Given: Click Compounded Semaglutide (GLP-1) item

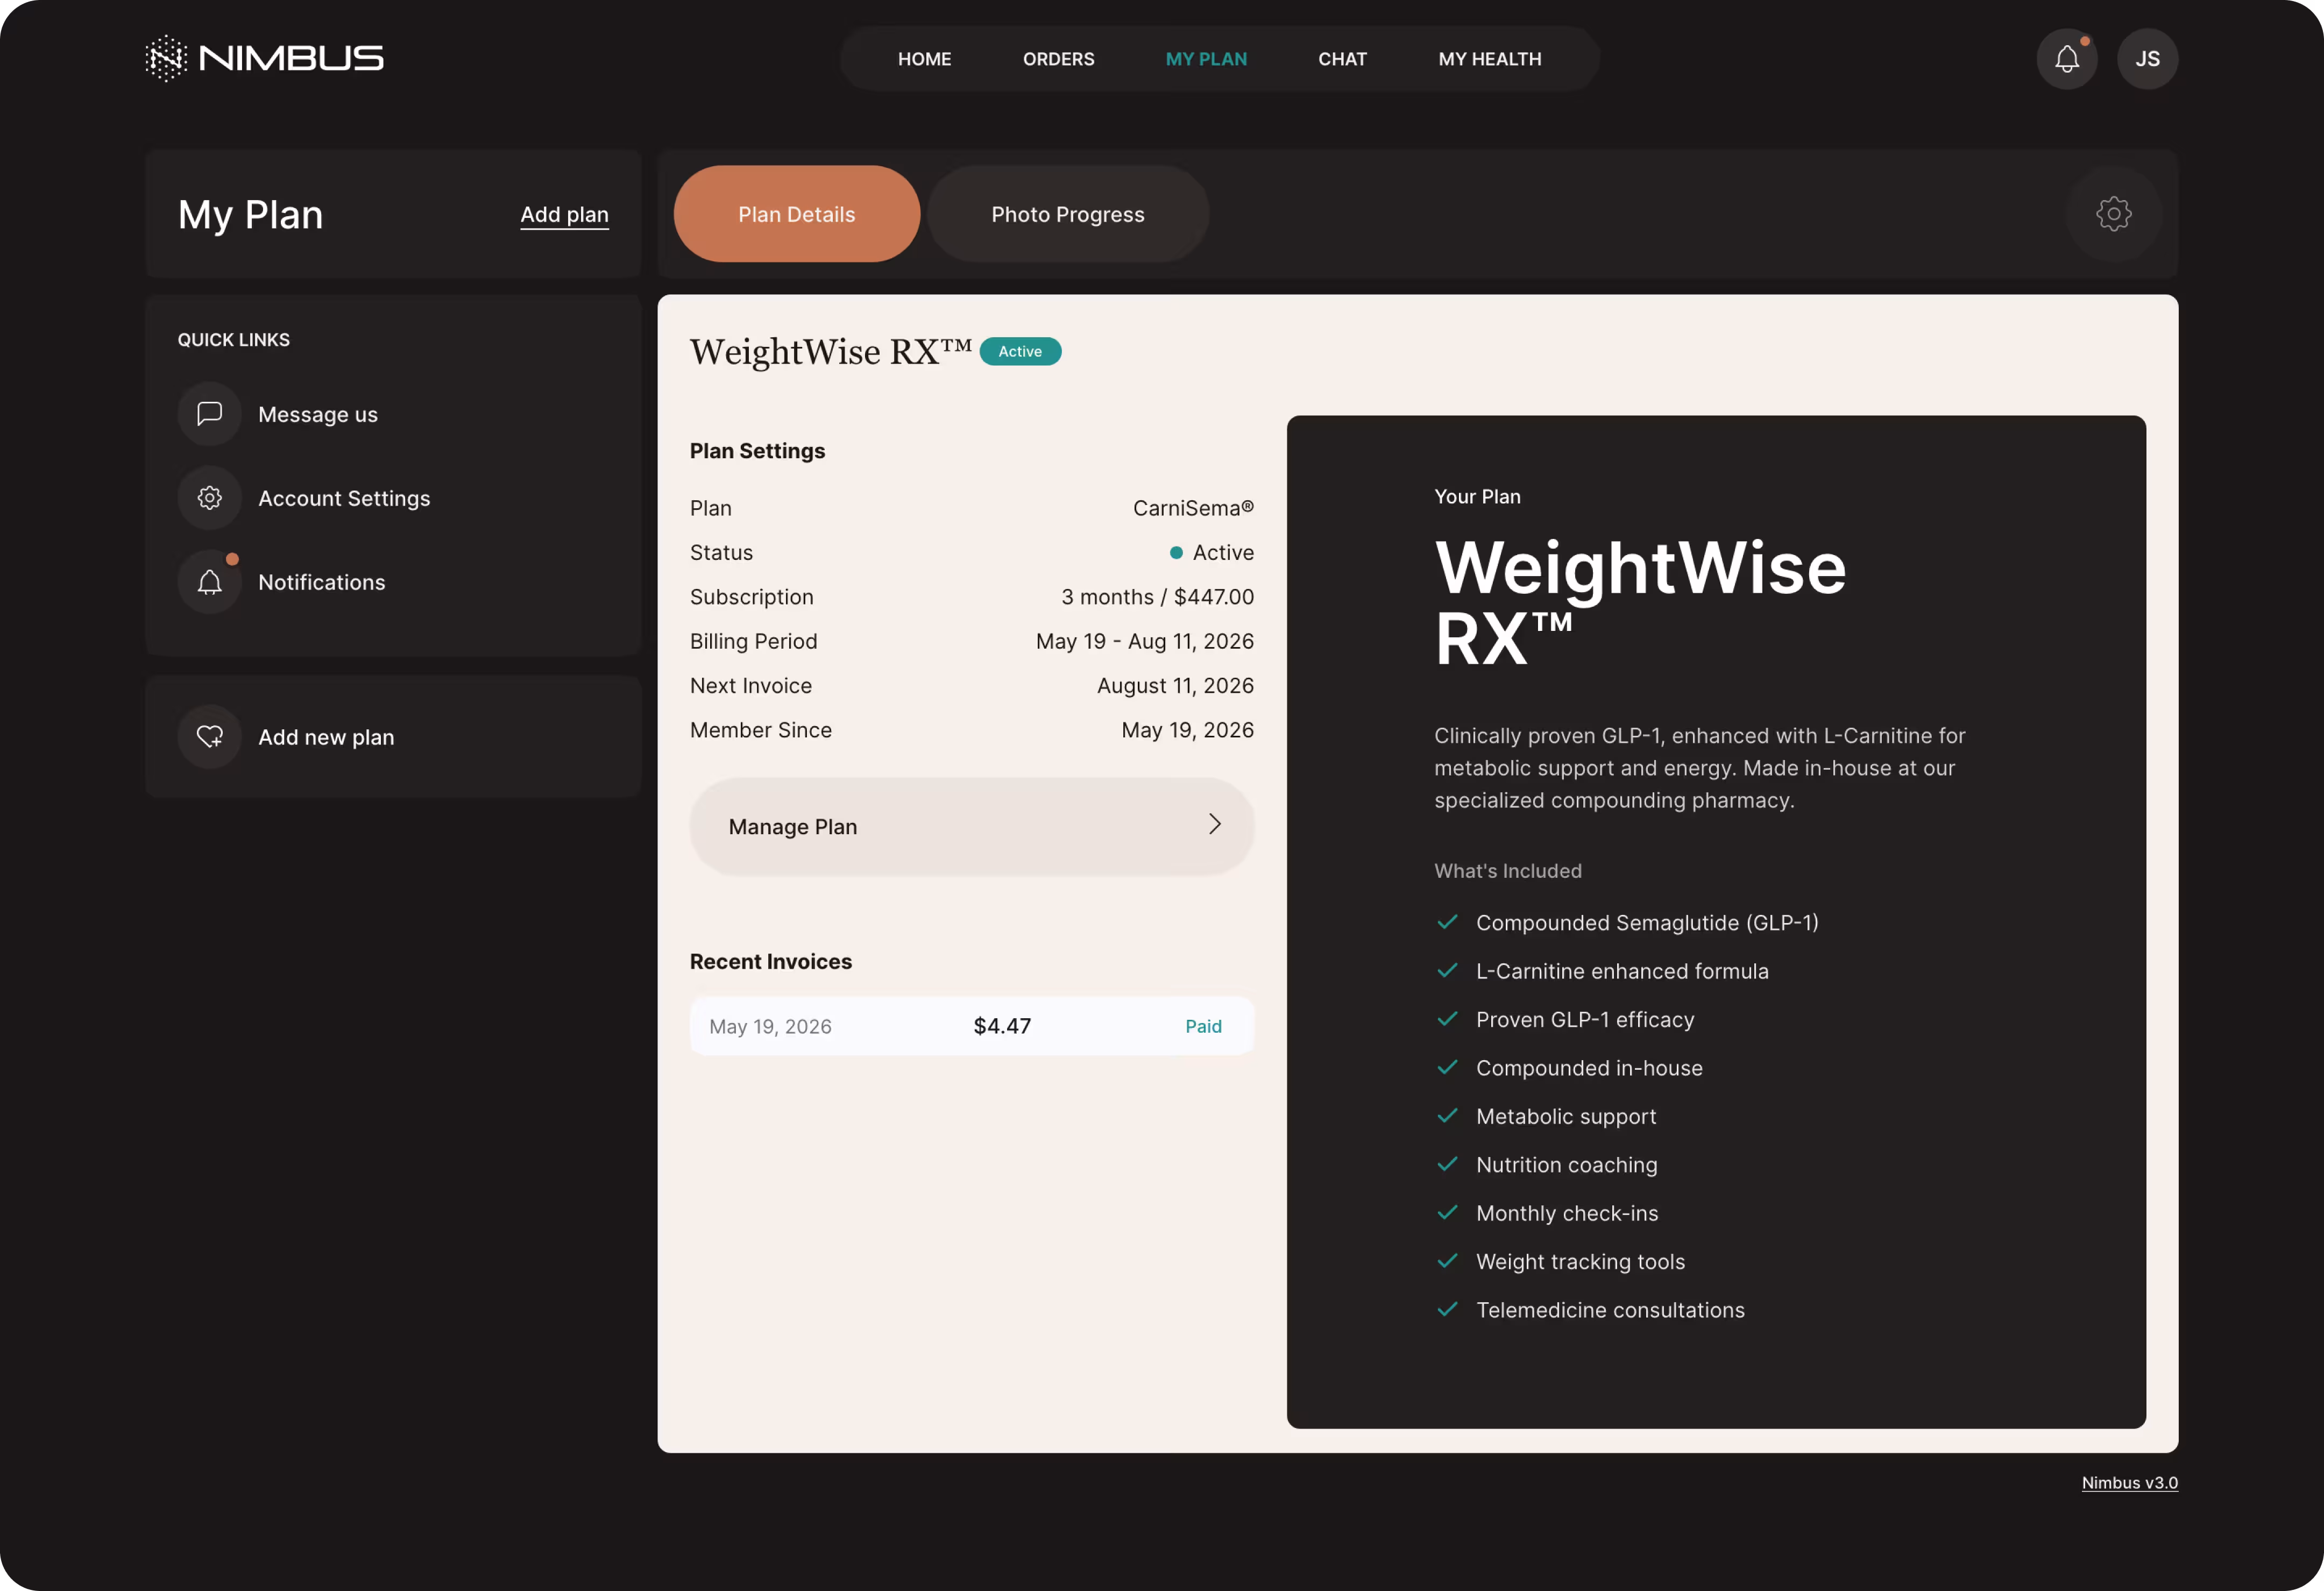Looking at the screenshot, I should point(1647,923).
